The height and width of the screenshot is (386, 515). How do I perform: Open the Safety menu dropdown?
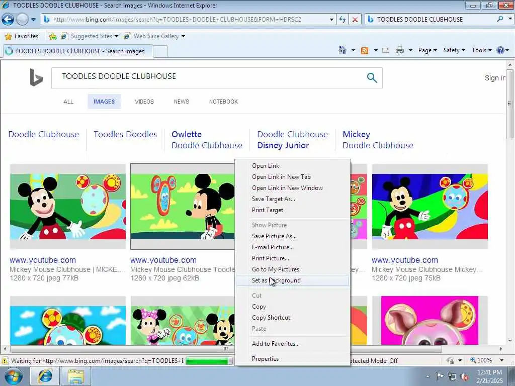(454, 50)
